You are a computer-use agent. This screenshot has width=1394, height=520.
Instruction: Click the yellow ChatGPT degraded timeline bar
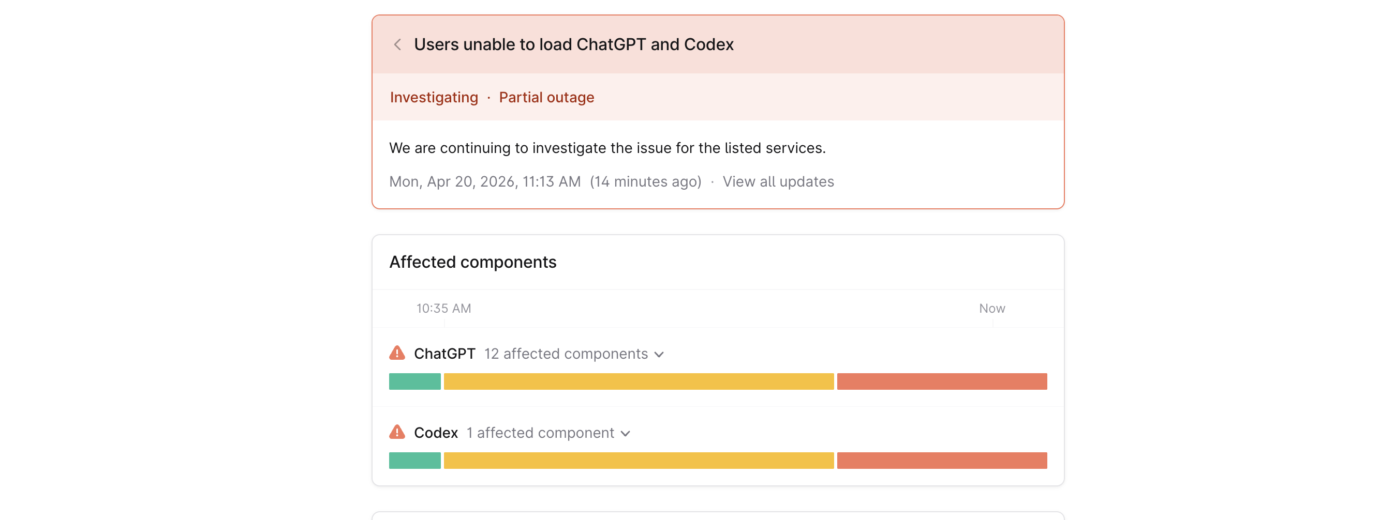[x=639, y=381]
